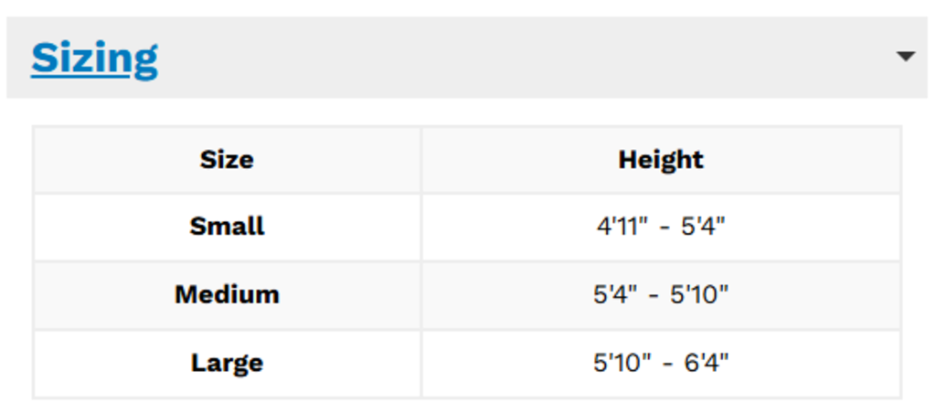Select the Height column header
The height and width of the screenshot is (403, 936).
pos(661,160)
